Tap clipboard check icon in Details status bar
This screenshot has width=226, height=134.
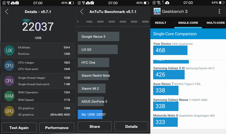click(x=17, y=3)
